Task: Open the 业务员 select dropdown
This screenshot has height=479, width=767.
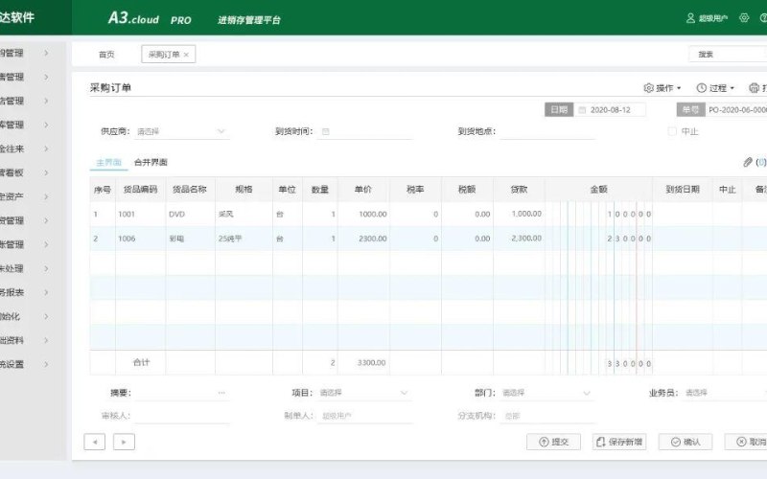Action: pos(725,393)
